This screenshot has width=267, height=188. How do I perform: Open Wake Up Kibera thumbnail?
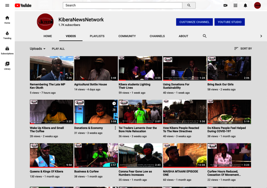tap(52, 112)
